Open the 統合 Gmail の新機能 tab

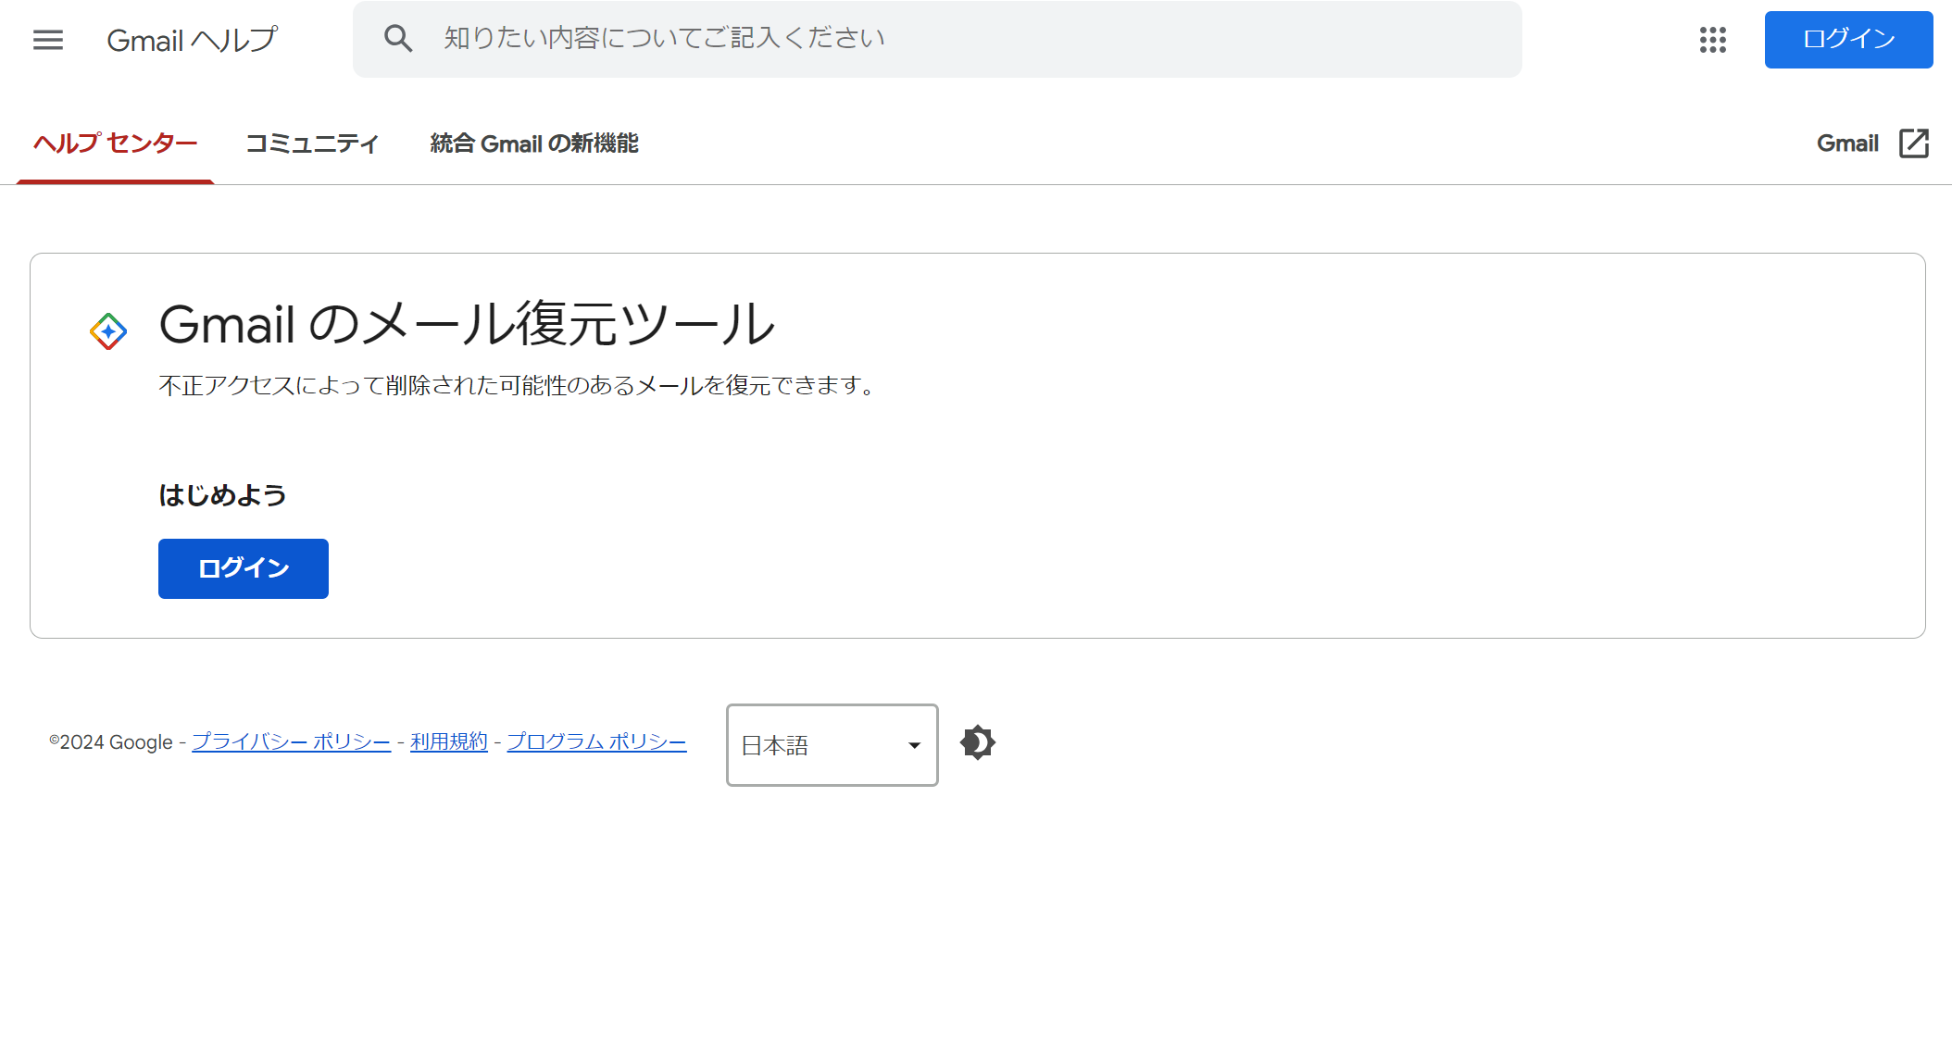533,143
